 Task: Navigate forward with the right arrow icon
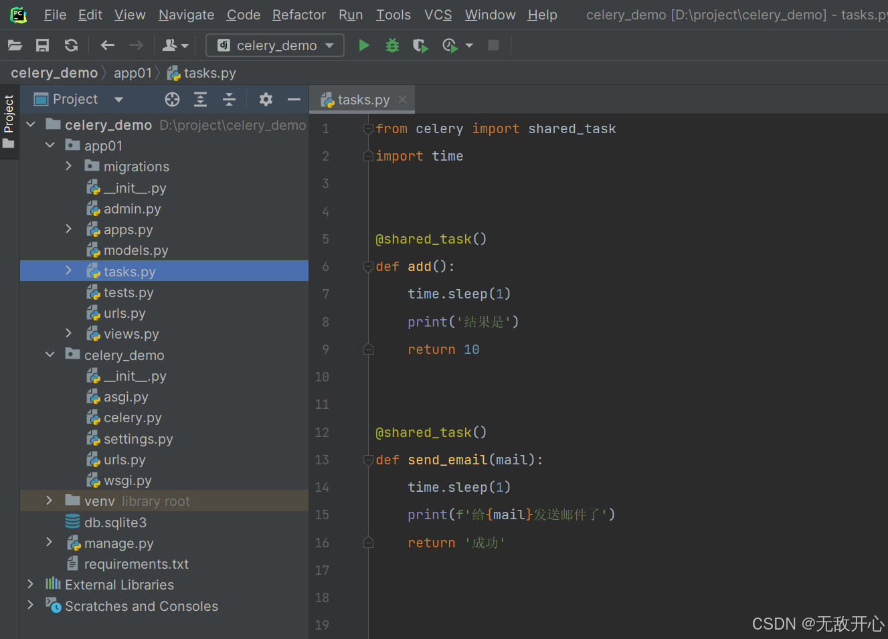tap(136, 45)
